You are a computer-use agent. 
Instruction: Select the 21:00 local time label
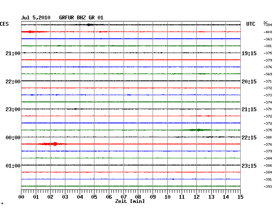[13, 53]
